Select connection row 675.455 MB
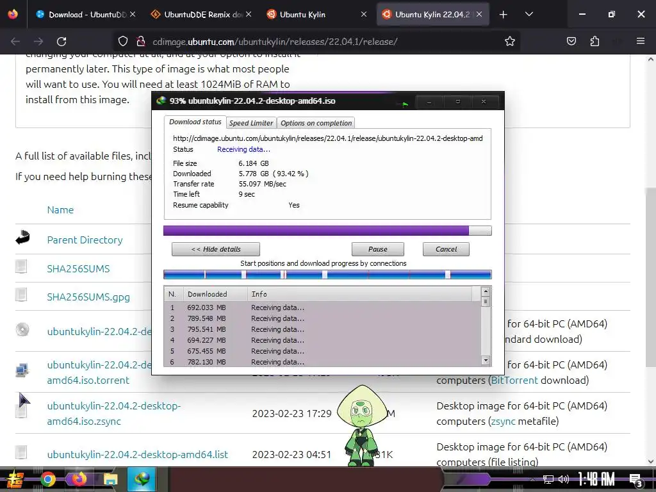 [x=323, y=351]
